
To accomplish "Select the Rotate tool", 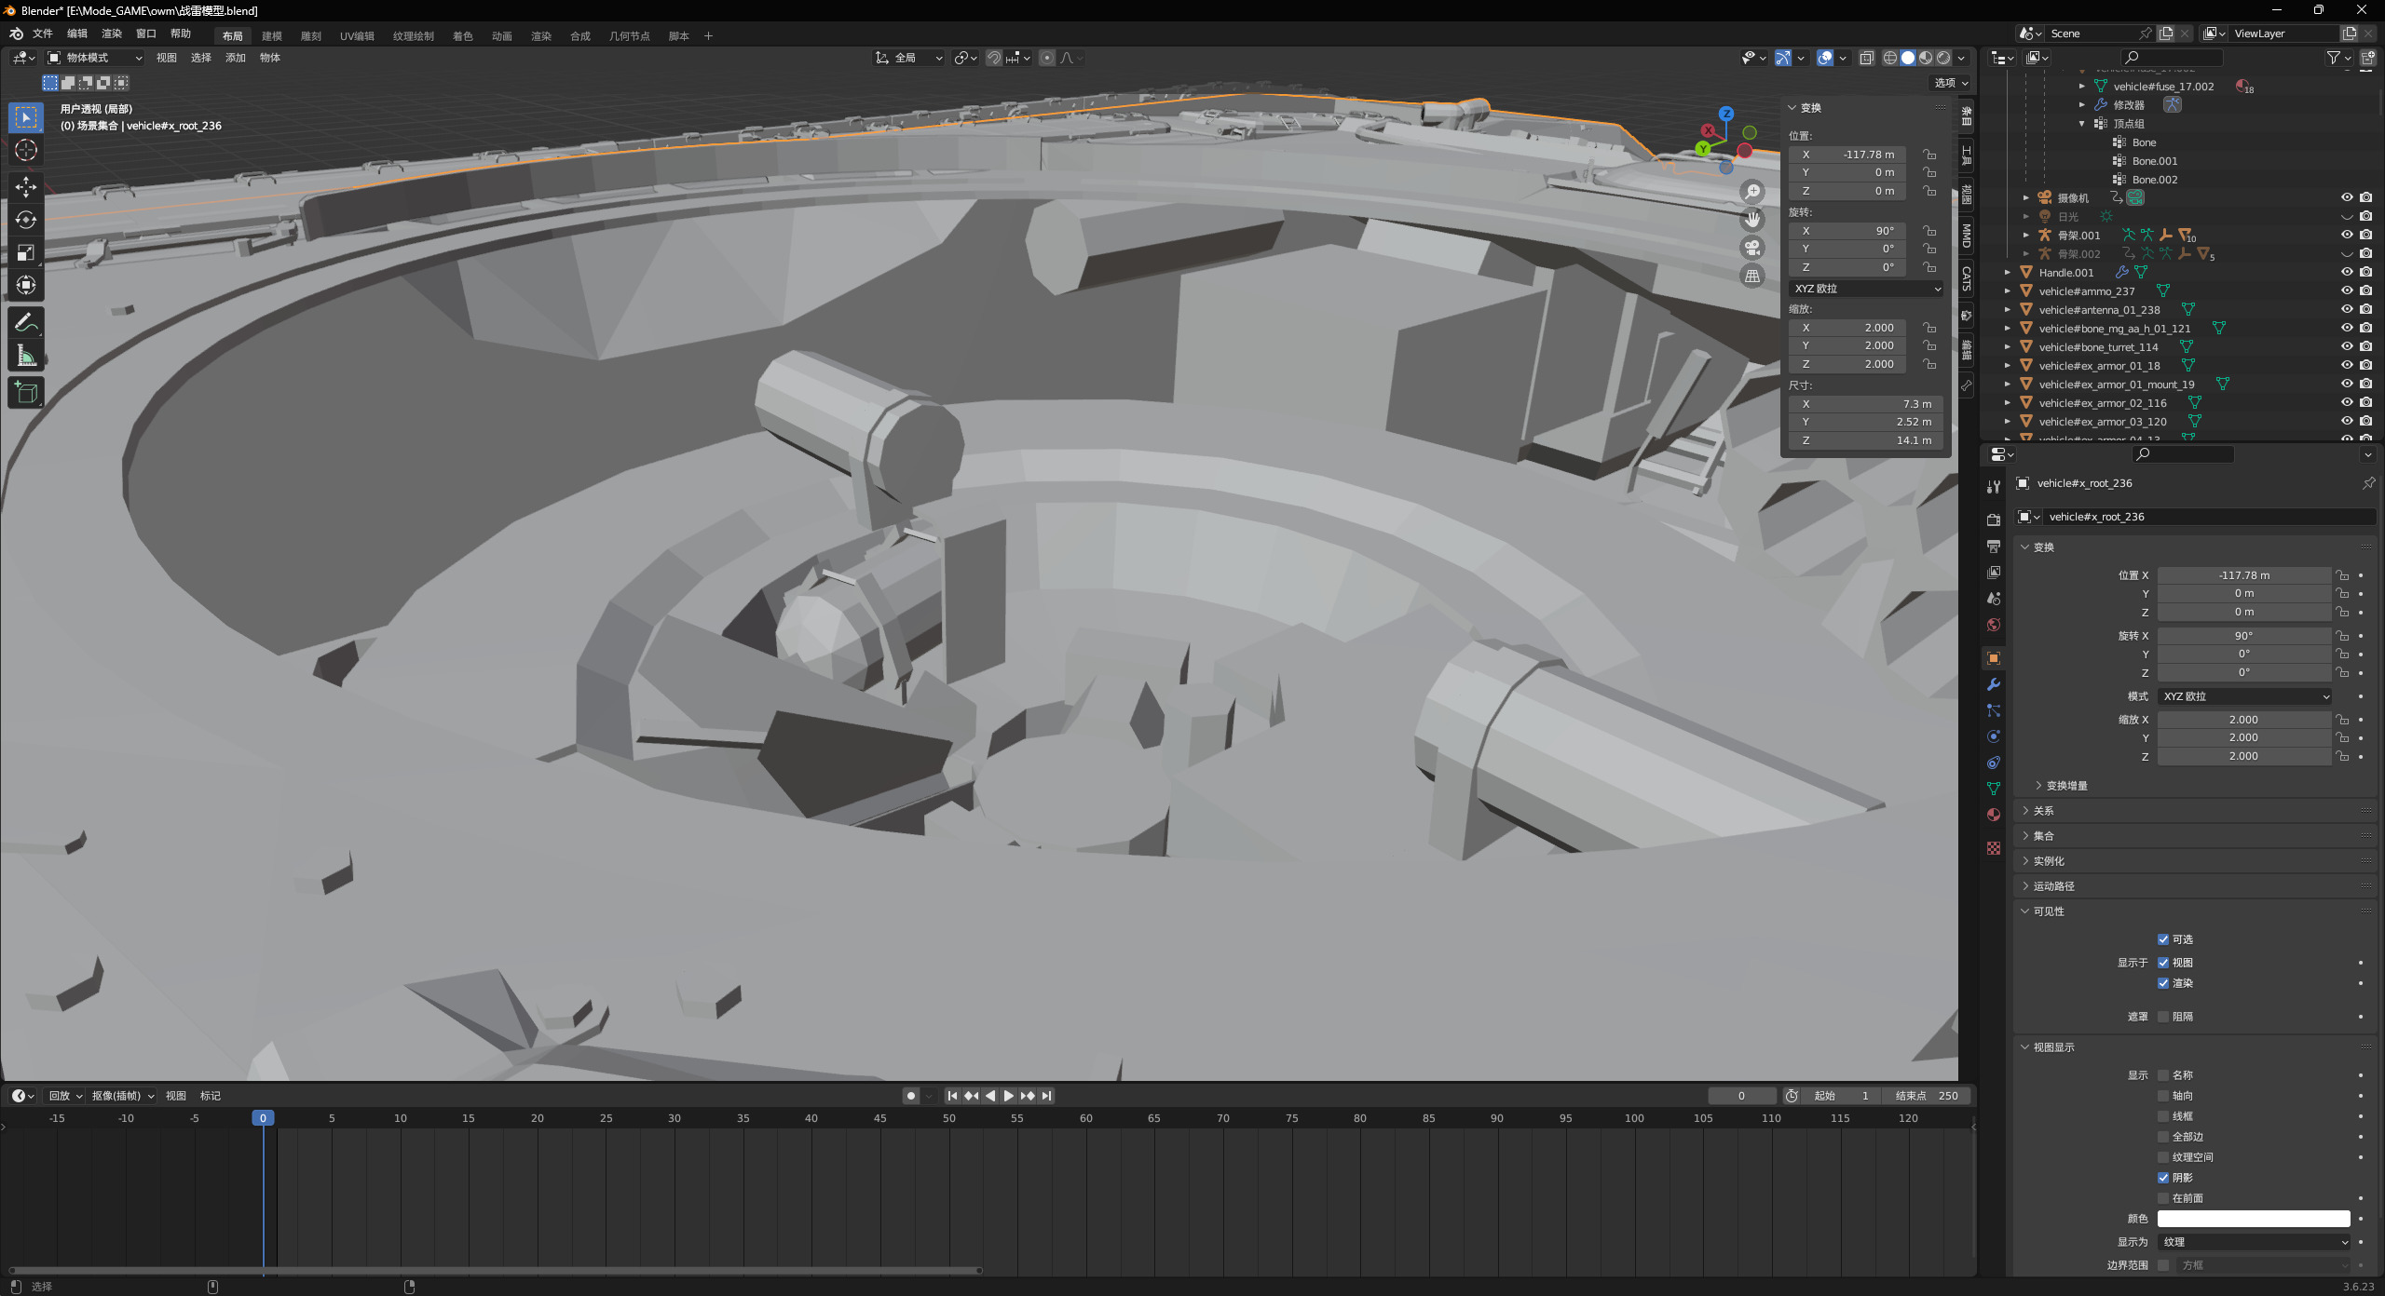I will (26, 220).
